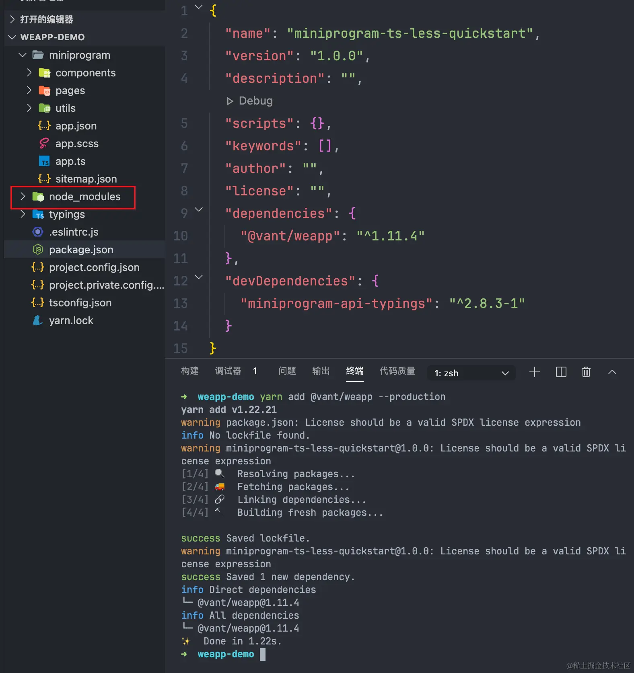
Task: Click the "version" key on line 3
Action: coord(259,56)
